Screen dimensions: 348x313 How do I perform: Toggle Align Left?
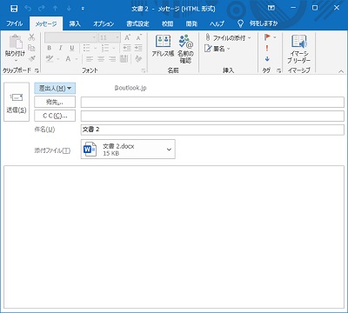pyautogui.click(x=90, y=59)
